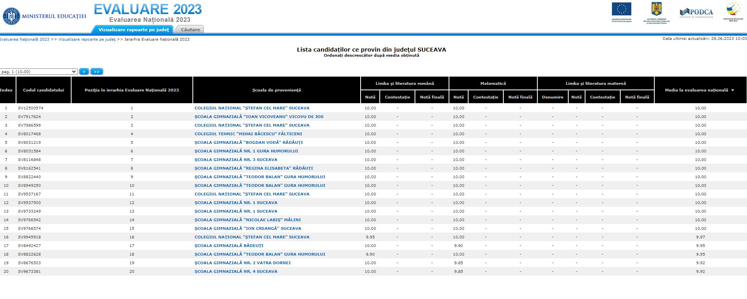Click the Guvernul României coat of arms logo
The width and height of the screenshot is (747, 299).
click(x=656, y=13)
